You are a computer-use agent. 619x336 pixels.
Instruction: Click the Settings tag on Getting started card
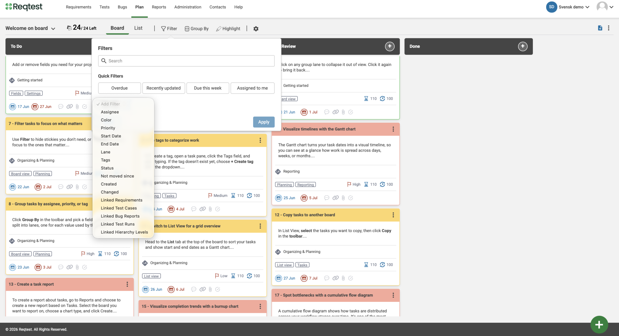pyautogui.click(x=34, y=94)
